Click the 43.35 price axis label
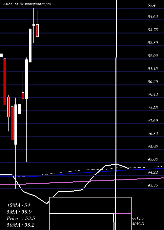The width and height of the screenshot is (164, 230). tap(153, 185)
